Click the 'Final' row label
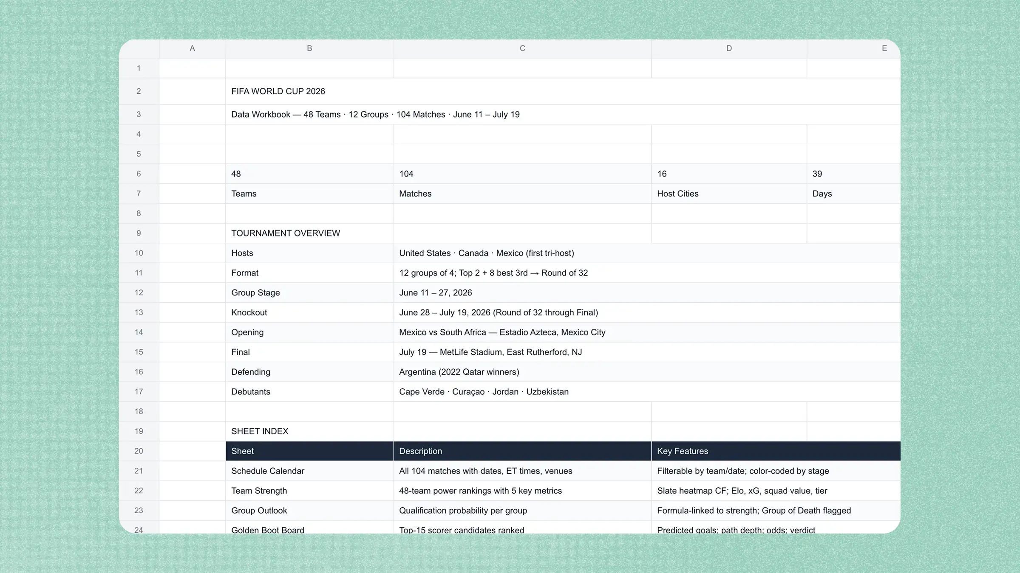The width and height of the screenshot is (1020, 573). coord(309,352)
